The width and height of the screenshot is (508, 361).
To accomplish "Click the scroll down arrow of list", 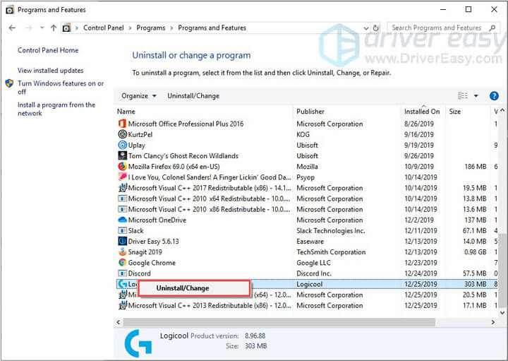I will coord(502,313).
